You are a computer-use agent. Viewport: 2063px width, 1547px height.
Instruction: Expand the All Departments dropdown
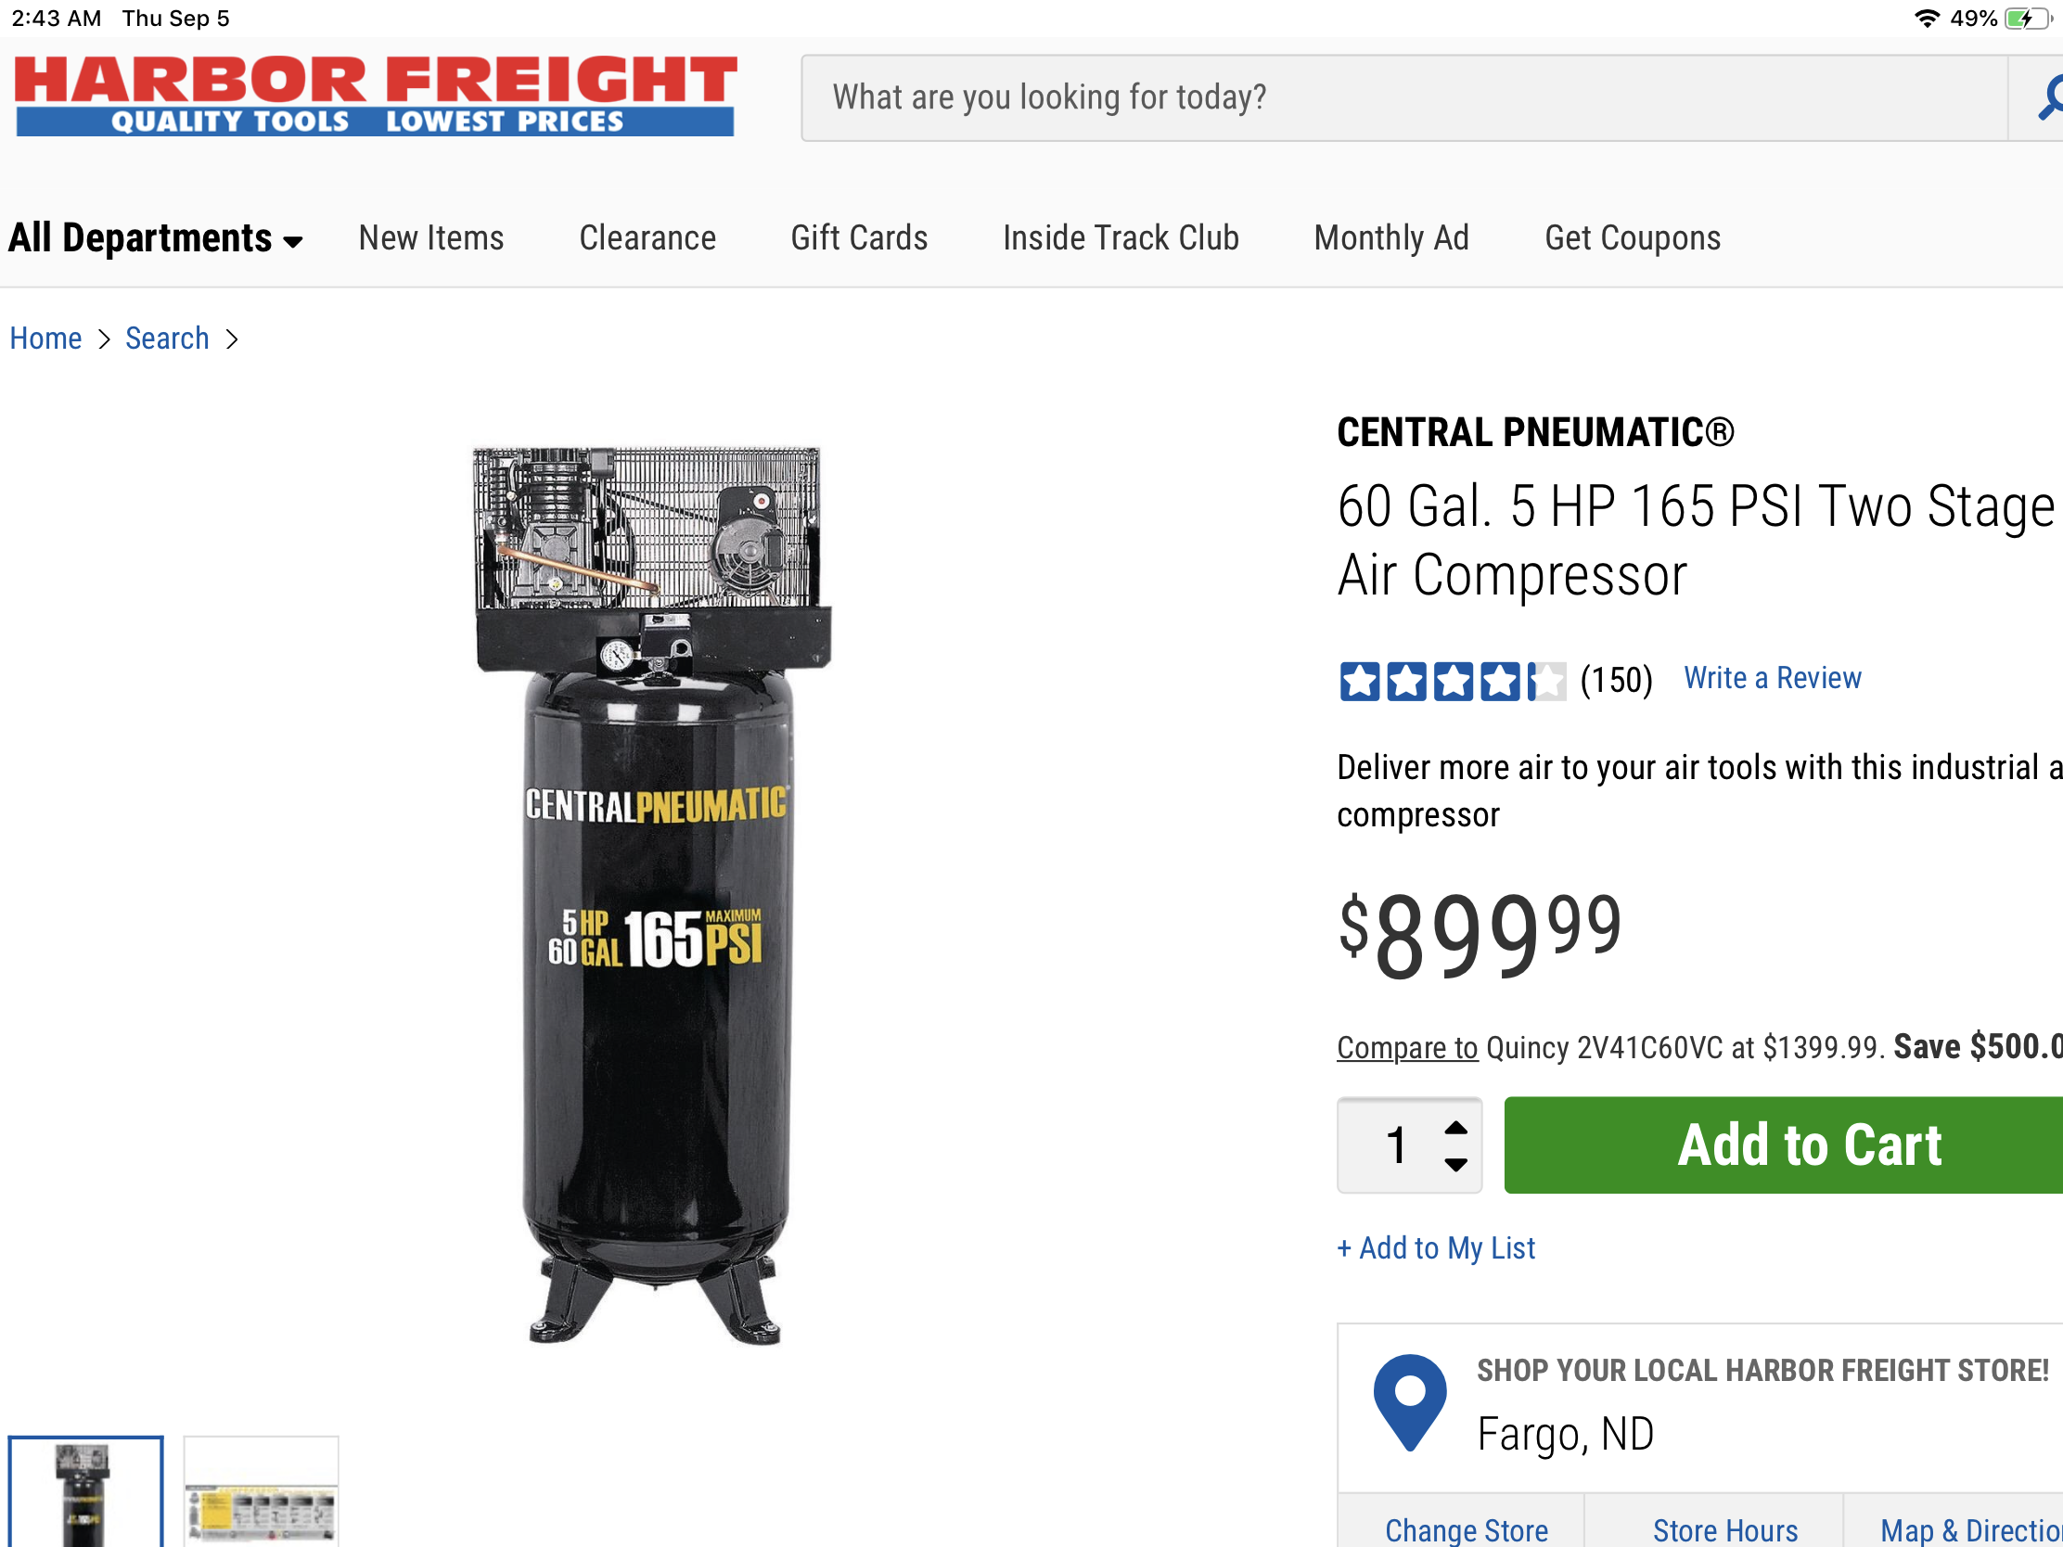coord(155,238)
